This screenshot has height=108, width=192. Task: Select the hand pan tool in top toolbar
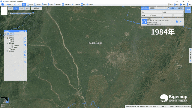click(24, 4)
